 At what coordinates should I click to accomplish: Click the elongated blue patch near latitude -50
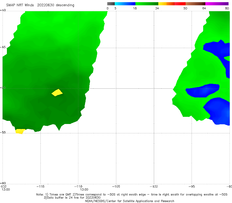[203, 91]
